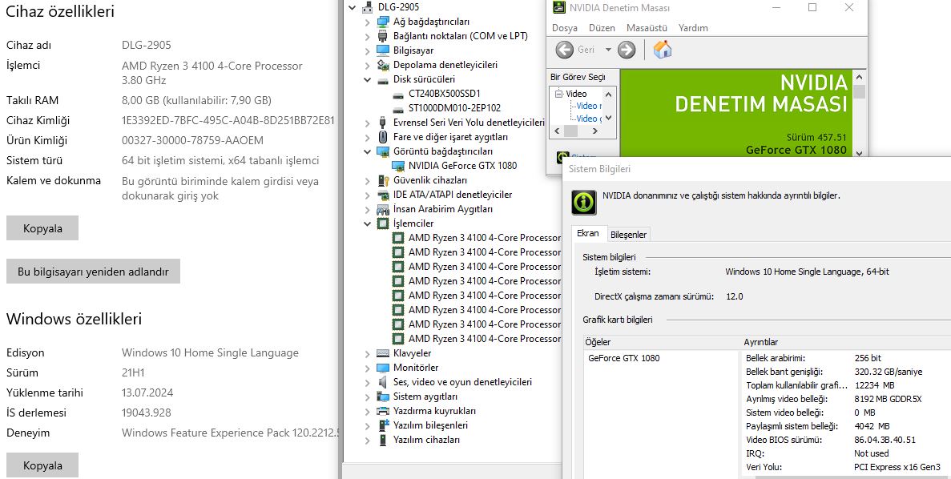Open the Düzen menu
951x479 pixels.
point(602,28)
